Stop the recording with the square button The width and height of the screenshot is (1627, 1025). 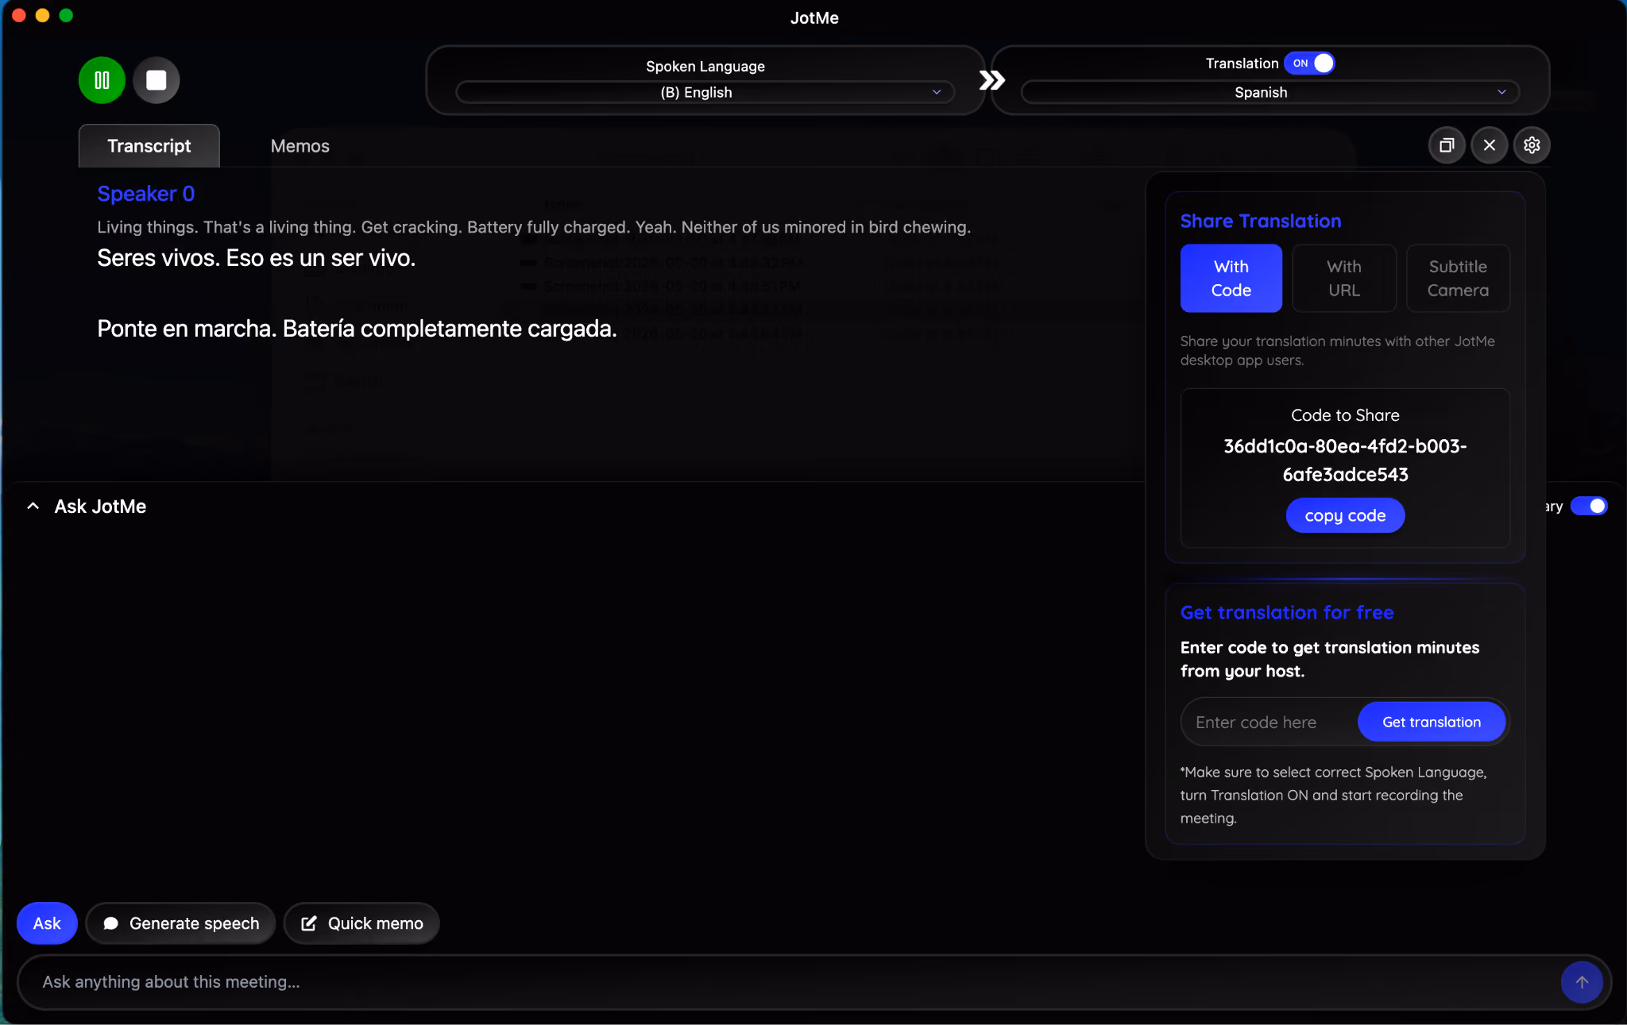point(157,80)
